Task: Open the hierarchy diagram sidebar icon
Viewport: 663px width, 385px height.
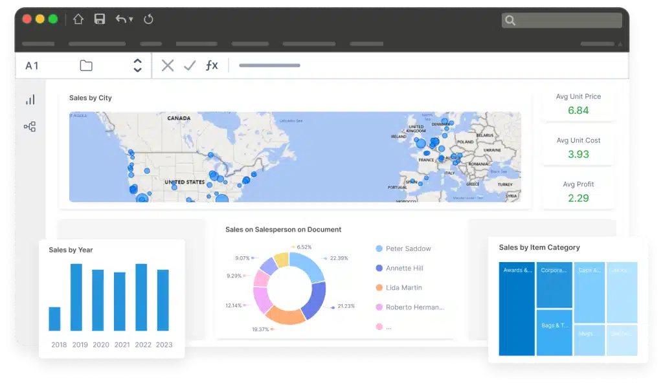Action: tap(30, 127)
